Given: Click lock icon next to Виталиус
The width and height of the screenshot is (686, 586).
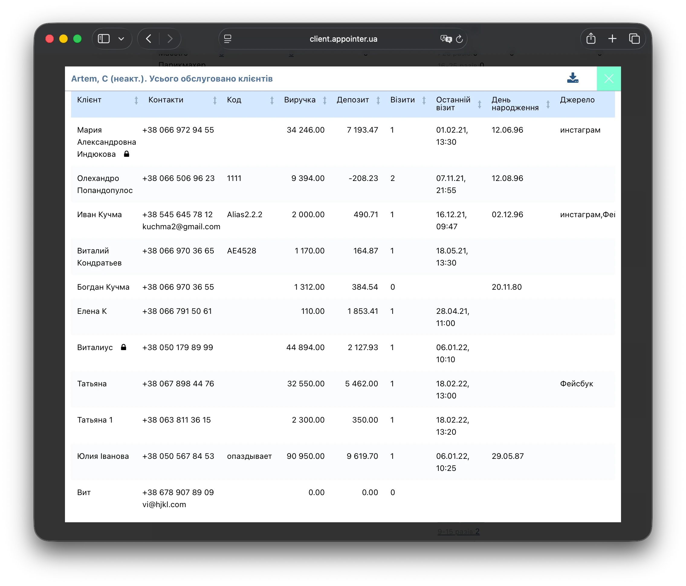Looking at the screenshot, I should point(124,347).
